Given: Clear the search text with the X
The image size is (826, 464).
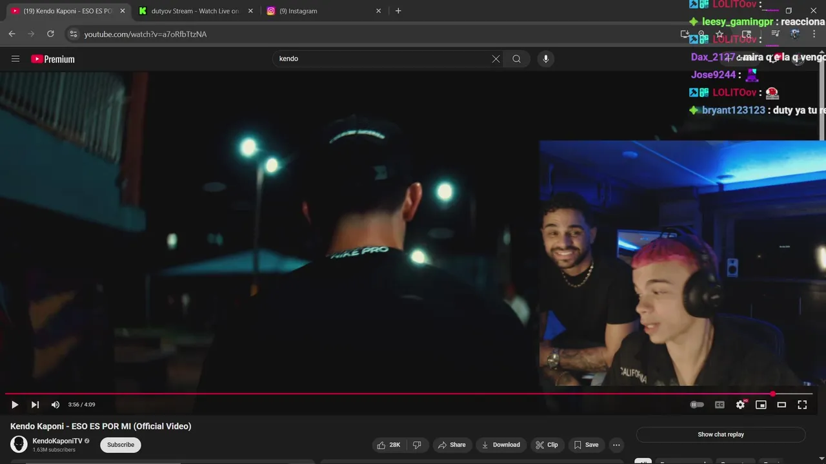Looking at the screenshot, I should 496,59.
